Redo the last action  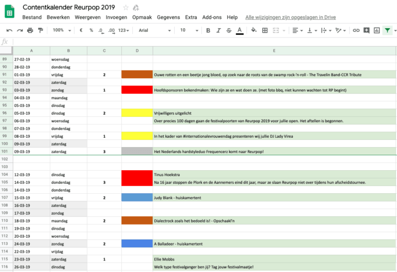pos(20,30)
